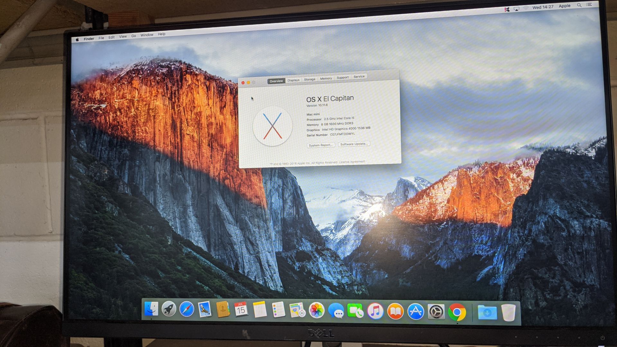Click the alert status icon beside AirPlay

click(507, 9)
